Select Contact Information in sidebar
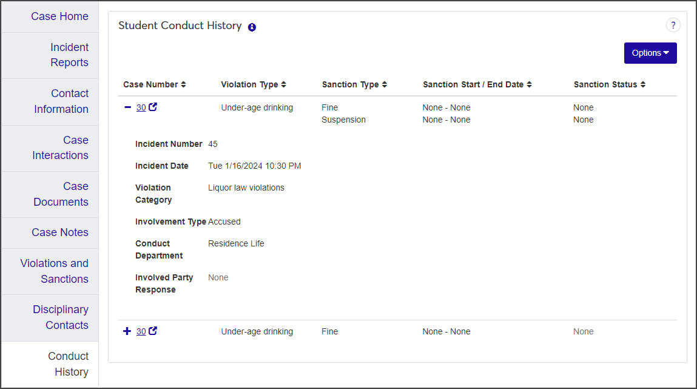Viewport: 697px width, 389px height. 61,101
